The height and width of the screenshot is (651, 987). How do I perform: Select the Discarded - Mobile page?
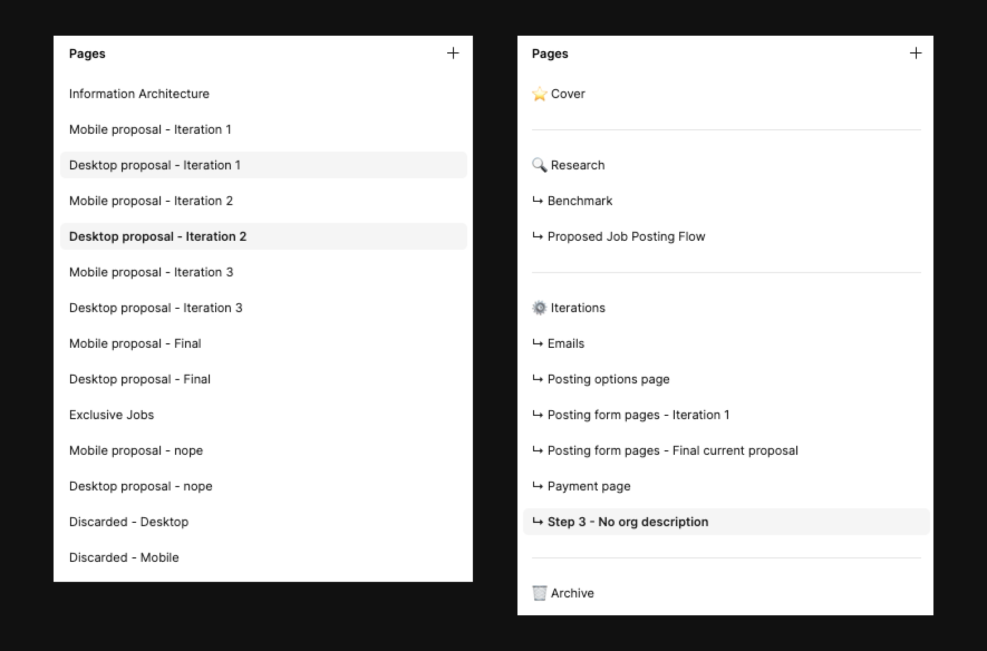[124, 557]
